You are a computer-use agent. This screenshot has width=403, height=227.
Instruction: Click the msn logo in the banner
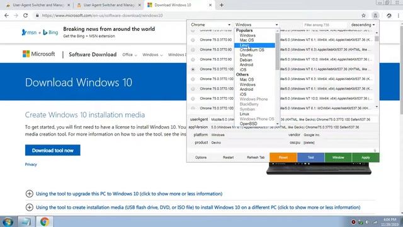29,32
